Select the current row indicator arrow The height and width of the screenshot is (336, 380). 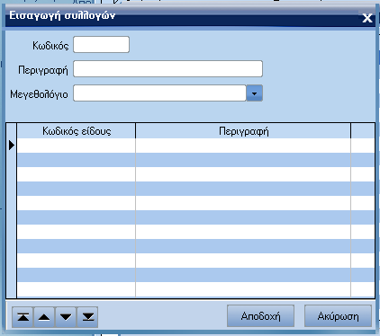[12, 146]
